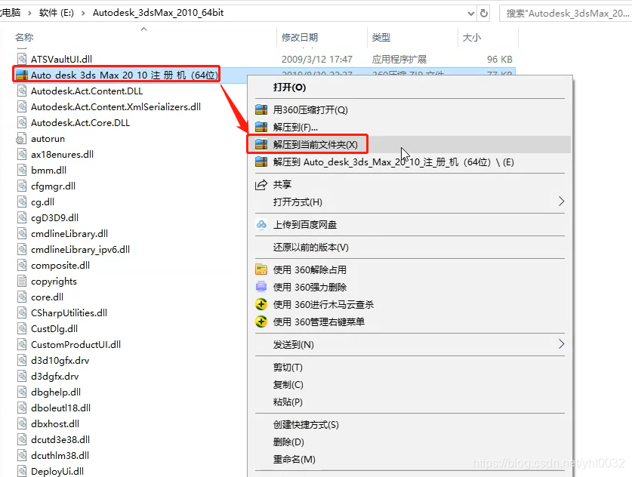
Task: Click the file icon of core.dll
Action: pyautogui.click(x=22, y=297)
